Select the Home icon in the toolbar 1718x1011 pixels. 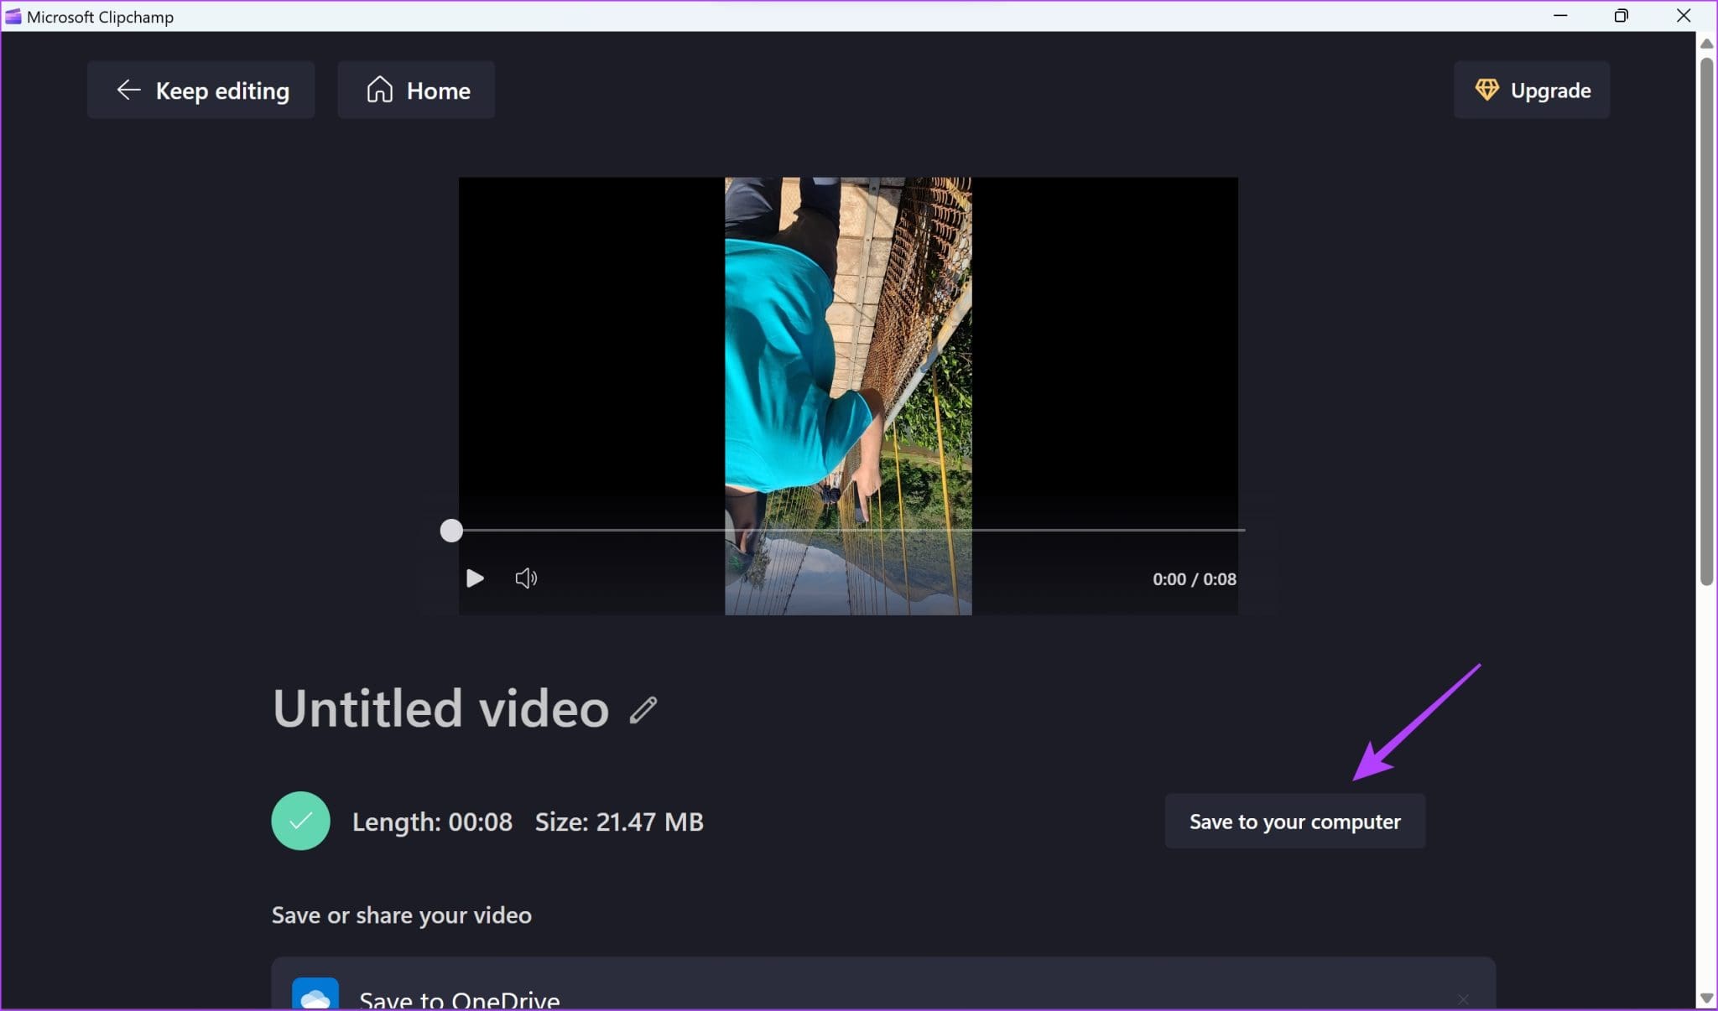point(380,90)
